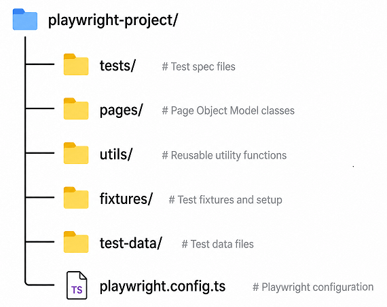Click the yellow utils folder icon
The image size is (387, 307).
(x=76, y=153)
